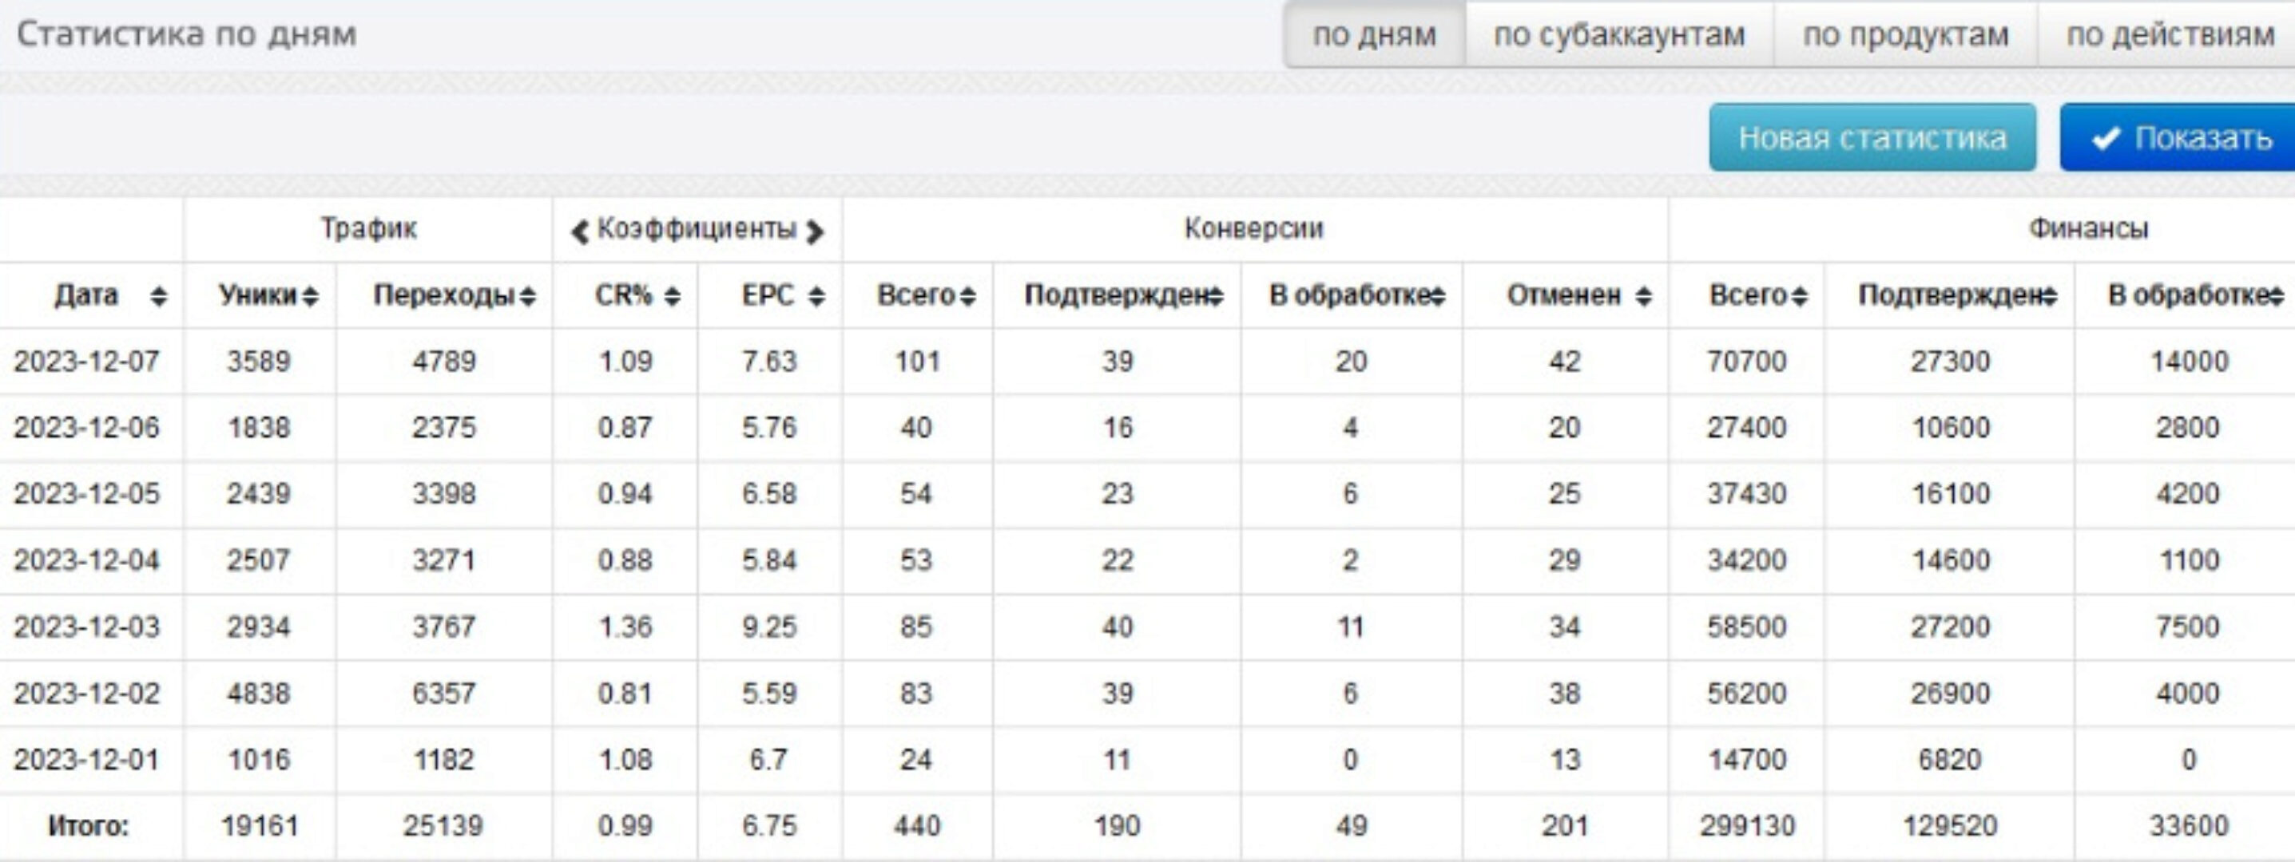Open the по субаккаунтам tab
Screen dimensions: 2295x862
[1618, 35]
